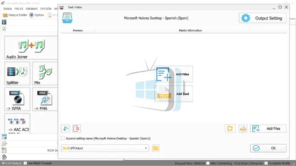
Task: Toggle Use Multi-Threads checkbox
Action: tap(25, 163)
